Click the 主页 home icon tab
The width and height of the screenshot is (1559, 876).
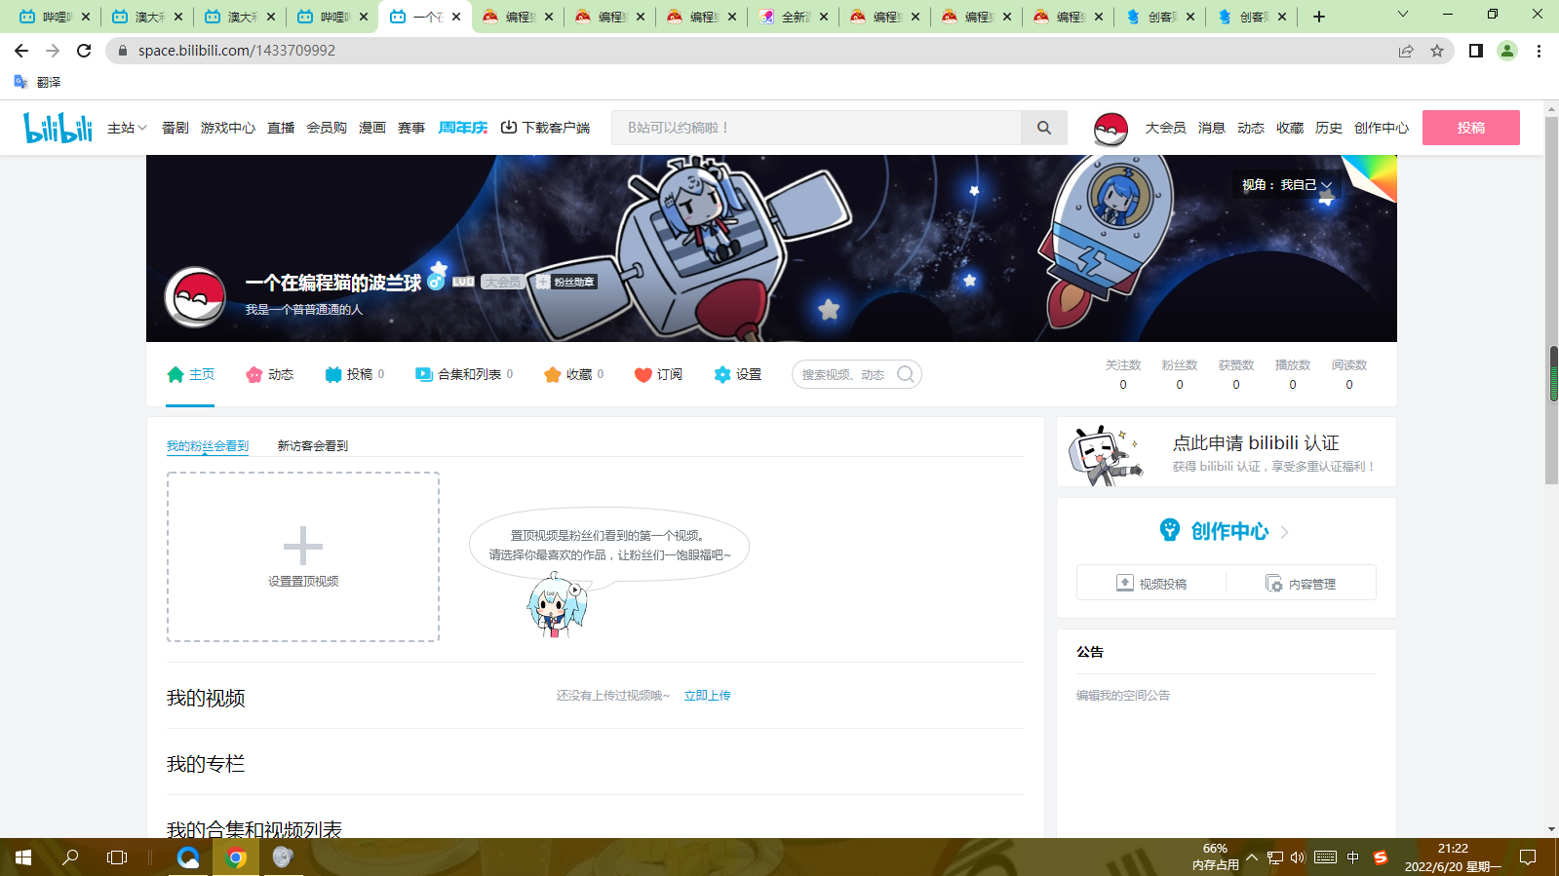[x=190, y=374]
